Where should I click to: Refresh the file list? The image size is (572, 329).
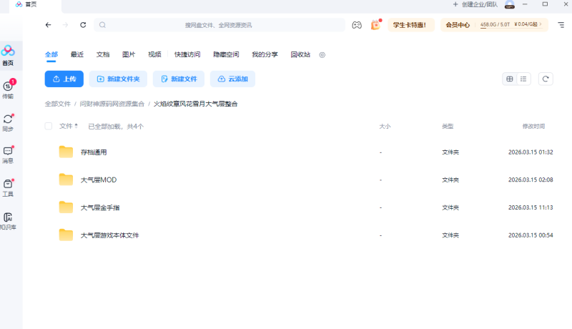(546, 79)
